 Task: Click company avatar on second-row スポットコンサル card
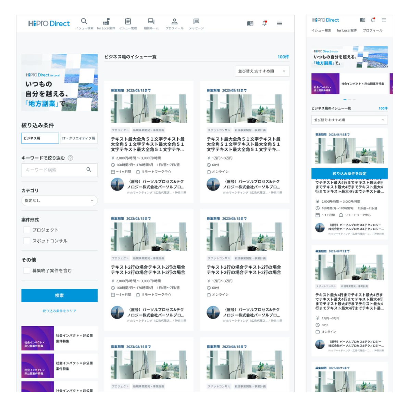[213, 312]
